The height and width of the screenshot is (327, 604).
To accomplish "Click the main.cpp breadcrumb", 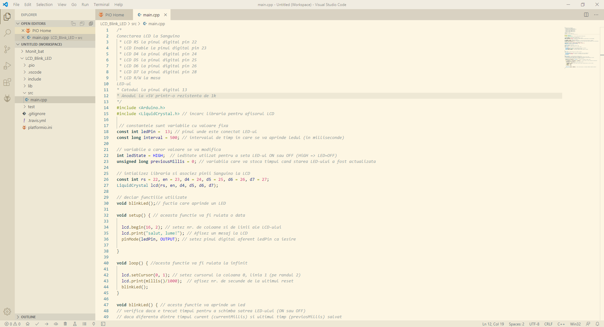I will [154, 24].
